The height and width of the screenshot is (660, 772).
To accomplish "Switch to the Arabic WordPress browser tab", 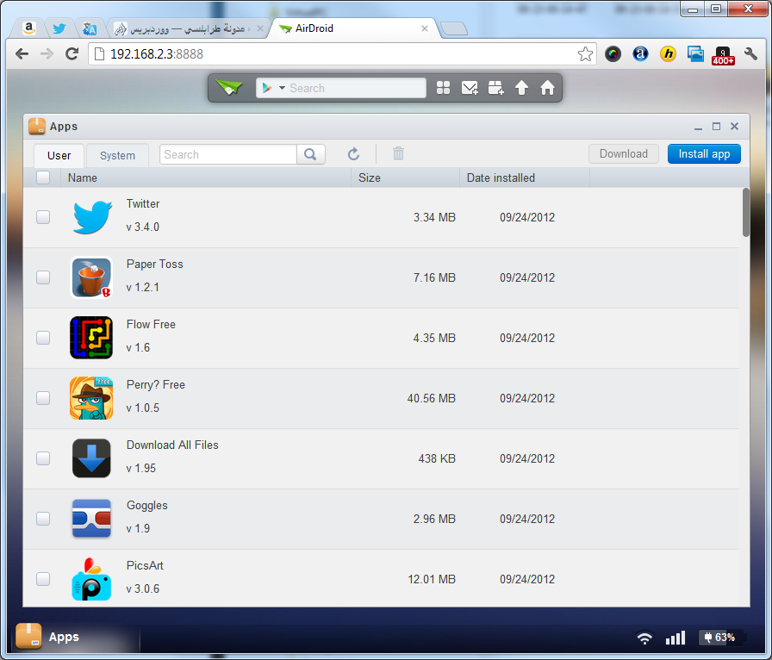I will click(189, 28).
